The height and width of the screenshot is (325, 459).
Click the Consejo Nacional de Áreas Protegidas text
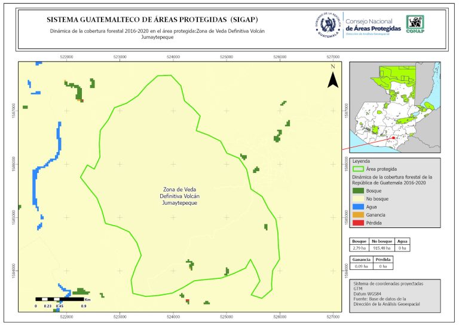tap(373, 23)
